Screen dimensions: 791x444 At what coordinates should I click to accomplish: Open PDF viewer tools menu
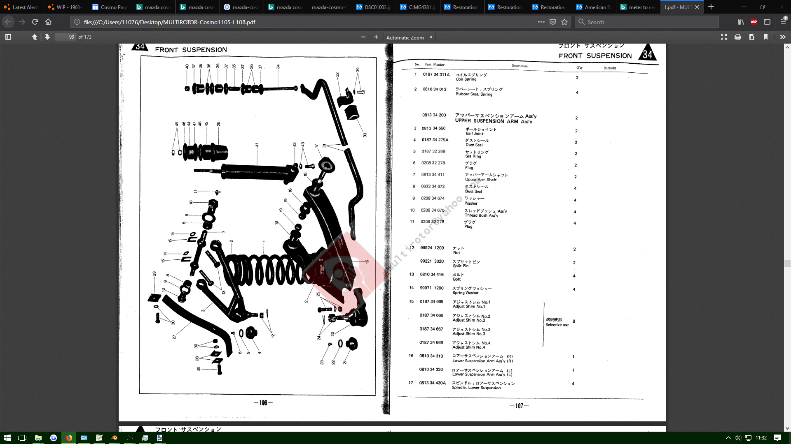(x=782, y=37)
